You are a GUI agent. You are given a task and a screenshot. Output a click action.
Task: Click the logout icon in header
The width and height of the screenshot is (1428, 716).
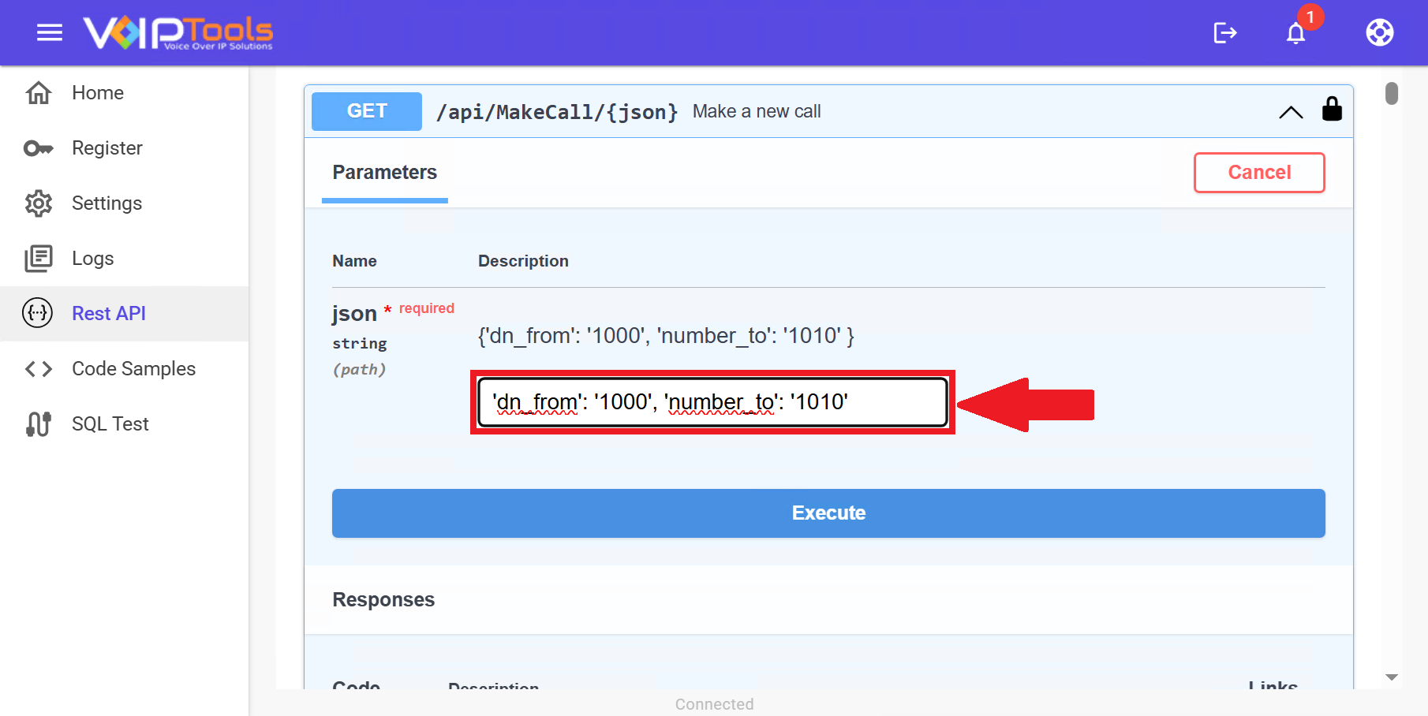coord(1224,32)
